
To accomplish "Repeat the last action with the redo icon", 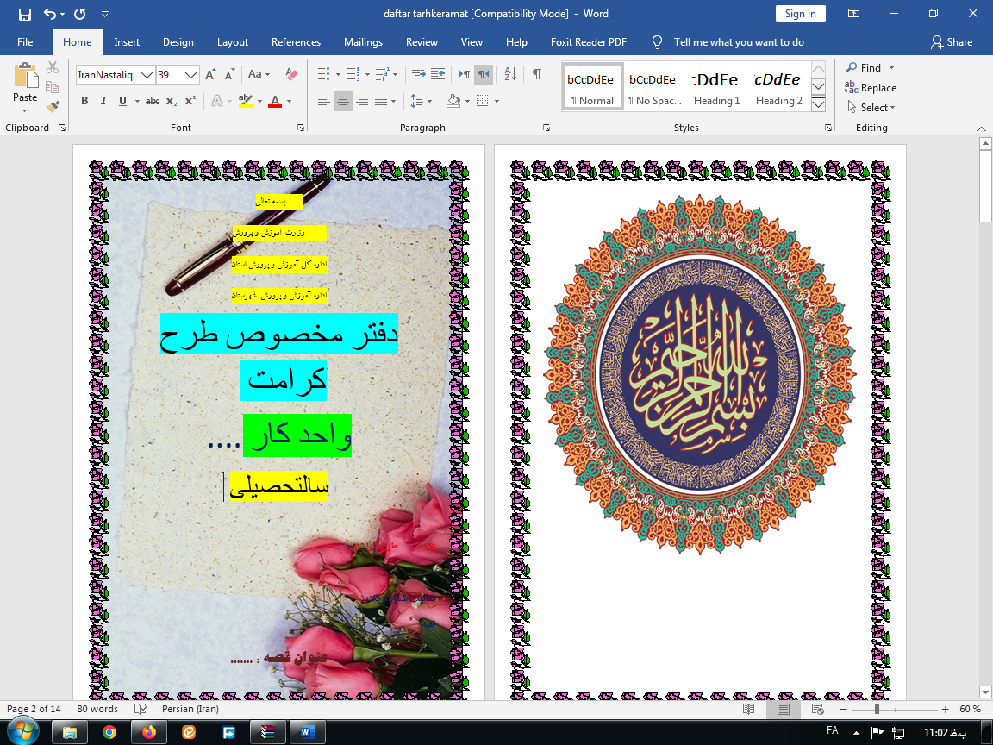I will (80, 14).
